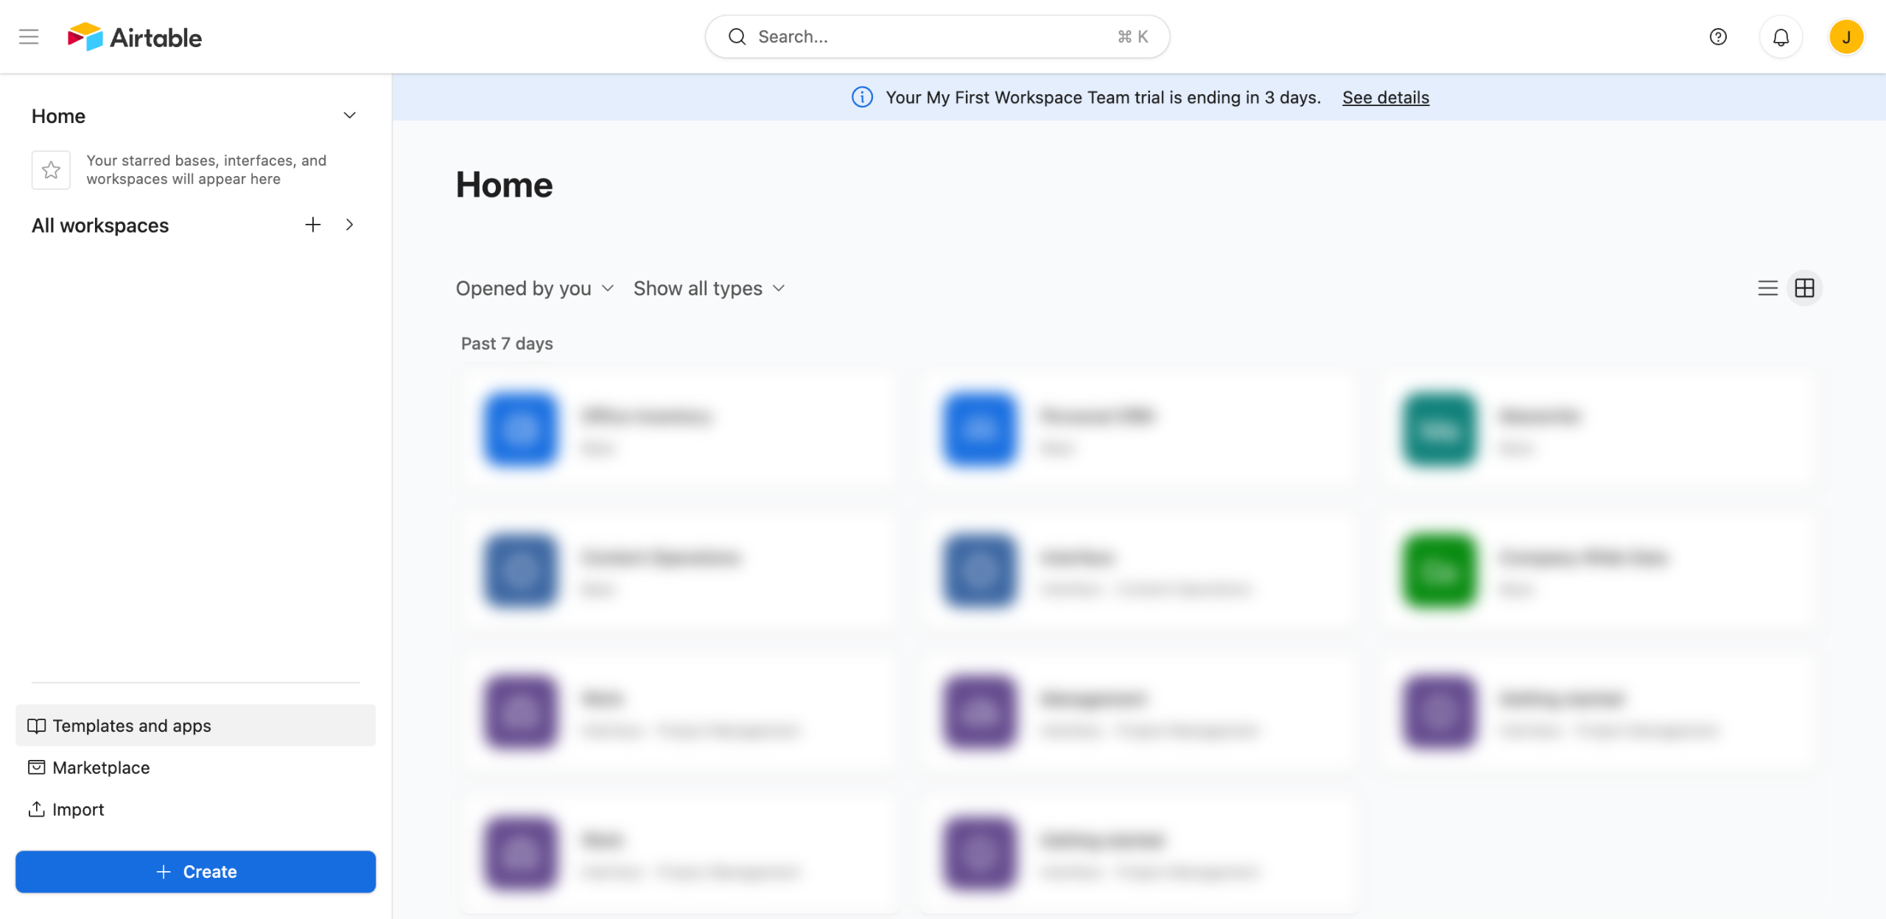Open the Opened by you filter dropdown
1886x919 pixels.
pyautogui.click(x=535, y=289)
